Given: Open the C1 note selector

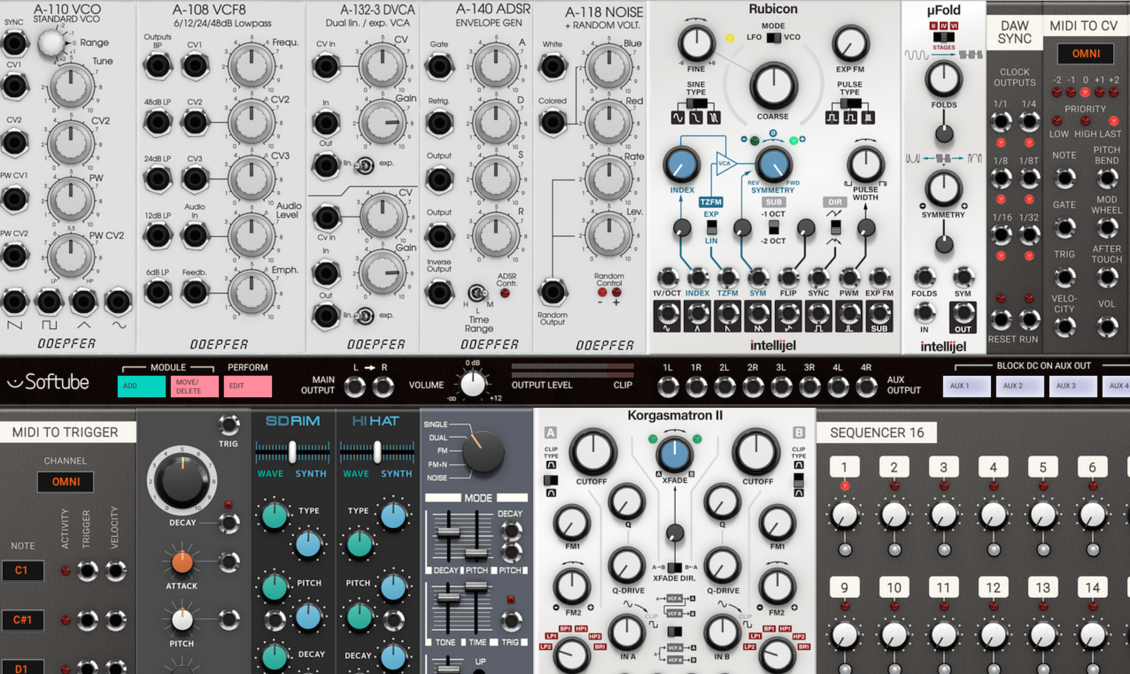Looking at the screenshot, I should 22,570.
